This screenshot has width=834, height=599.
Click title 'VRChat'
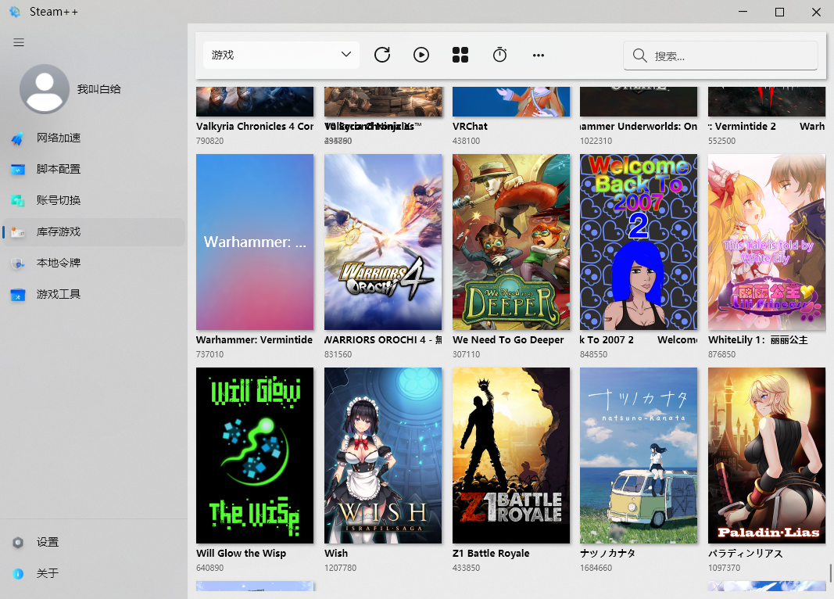click(x=471, y=127)
